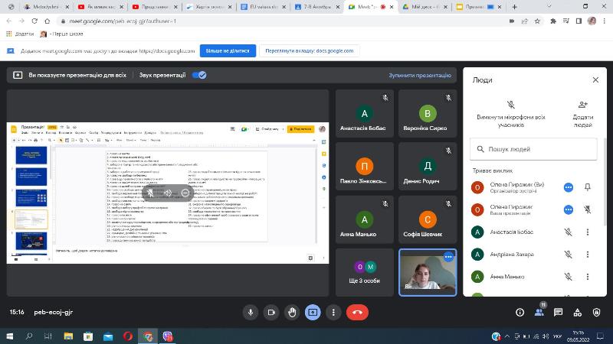Open the three-dot menu for Анна Манько

tap(588, 276)
